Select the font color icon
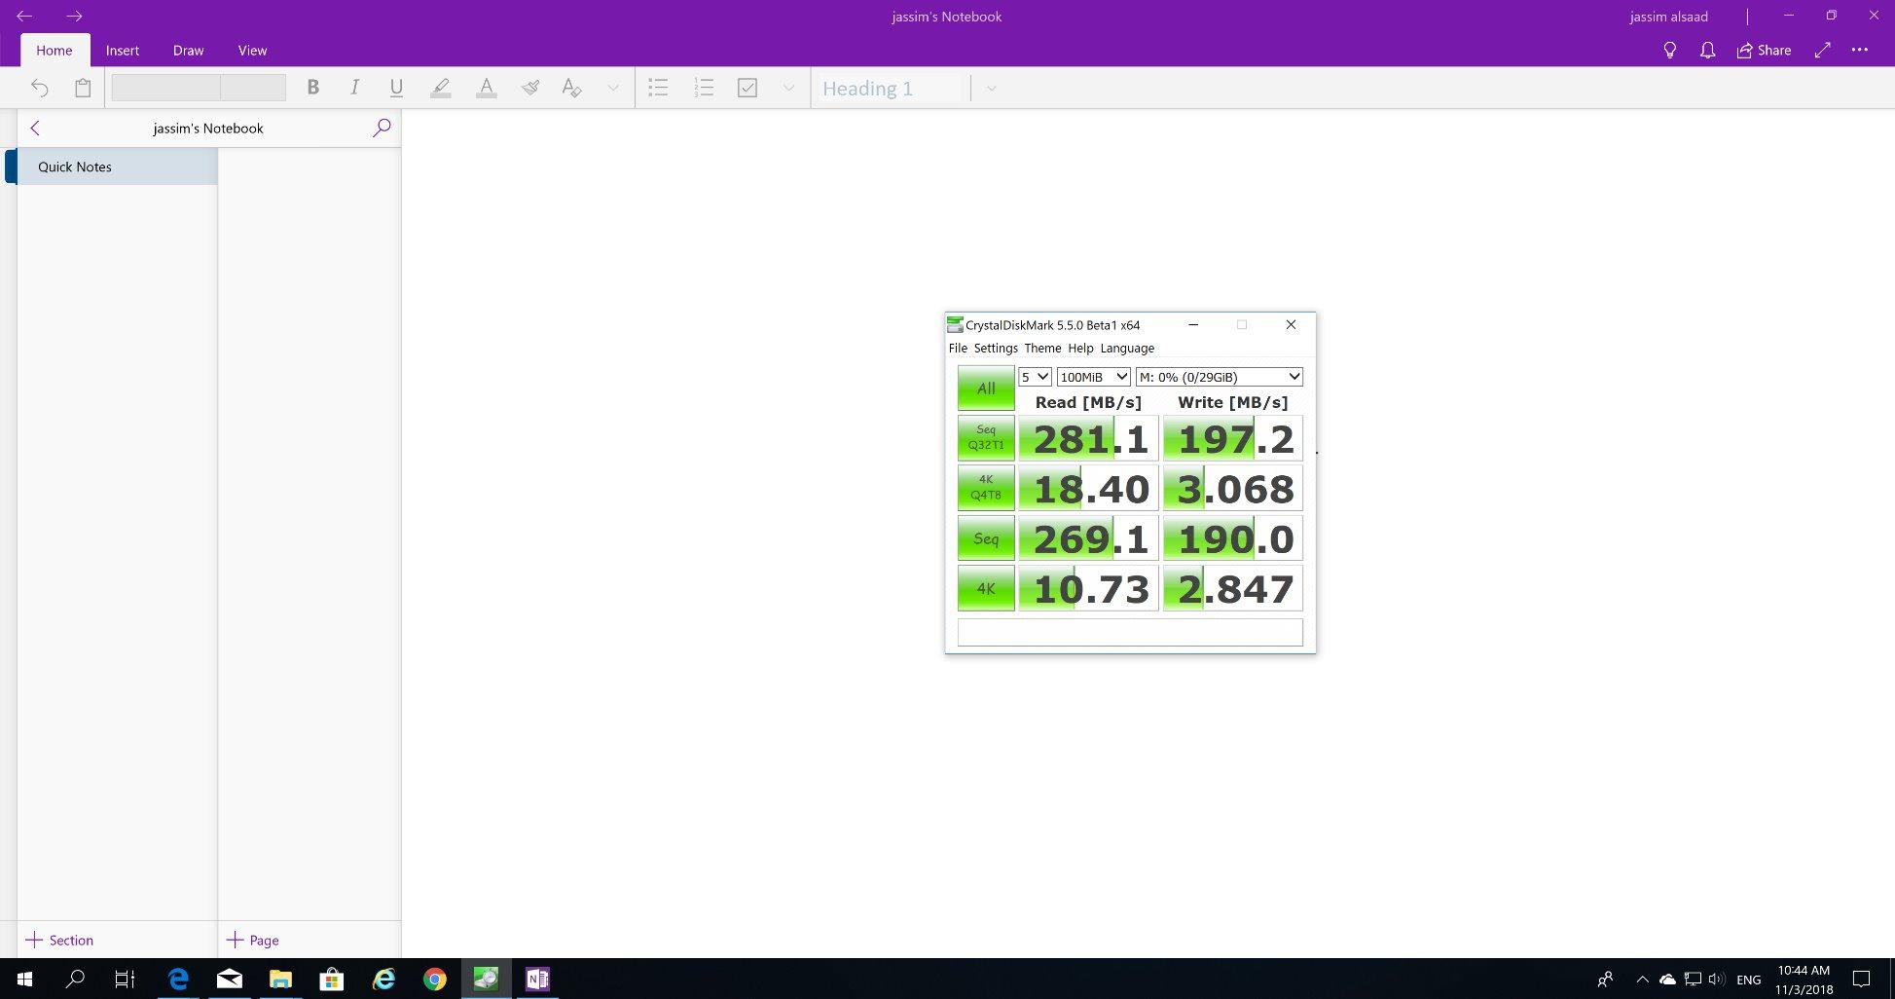 click(486, 88)
